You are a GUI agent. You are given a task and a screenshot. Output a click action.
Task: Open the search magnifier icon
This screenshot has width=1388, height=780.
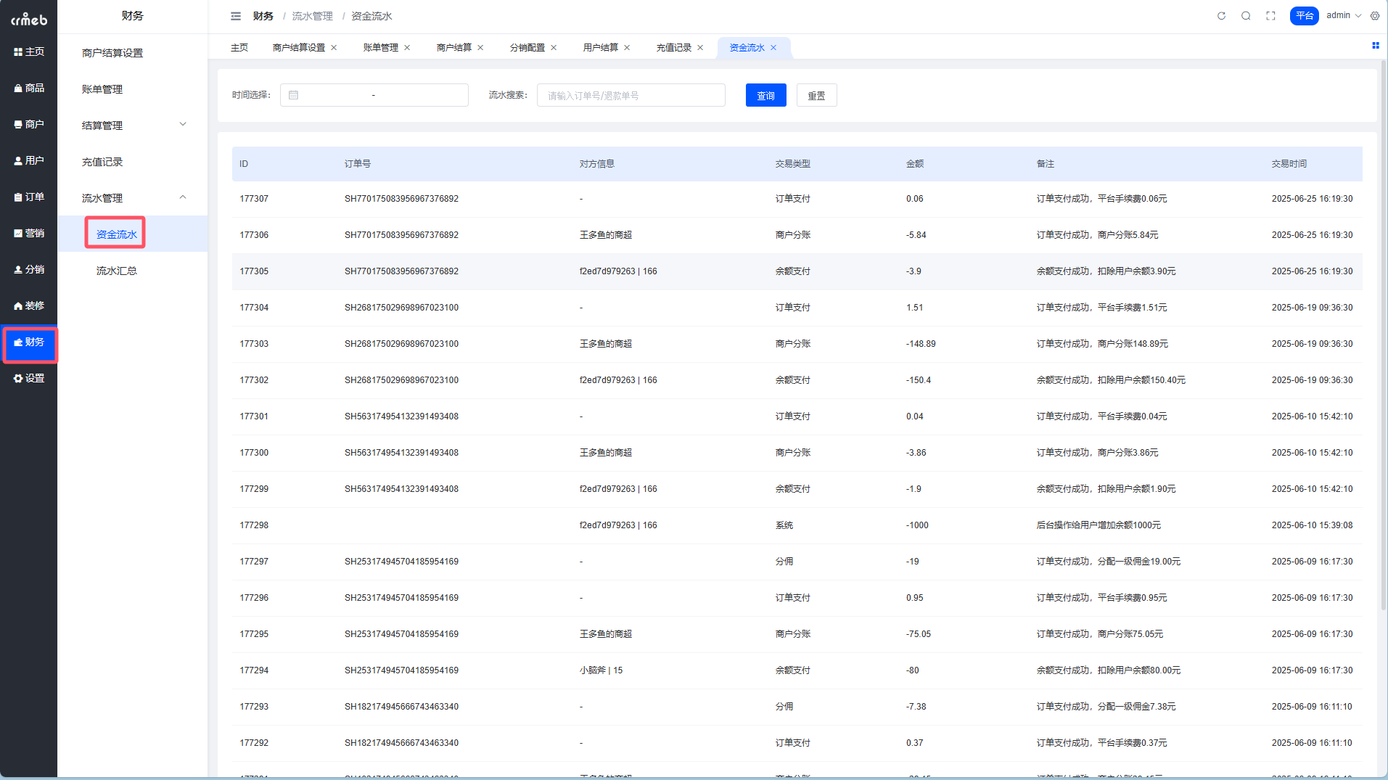point(1246,16)
